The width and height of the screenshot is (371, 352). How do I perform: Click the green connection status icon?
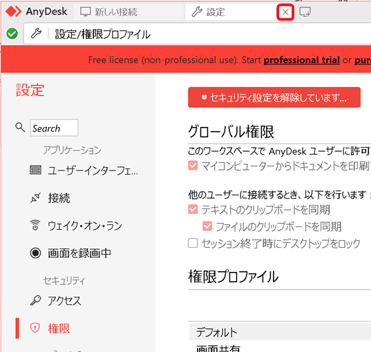12,34
